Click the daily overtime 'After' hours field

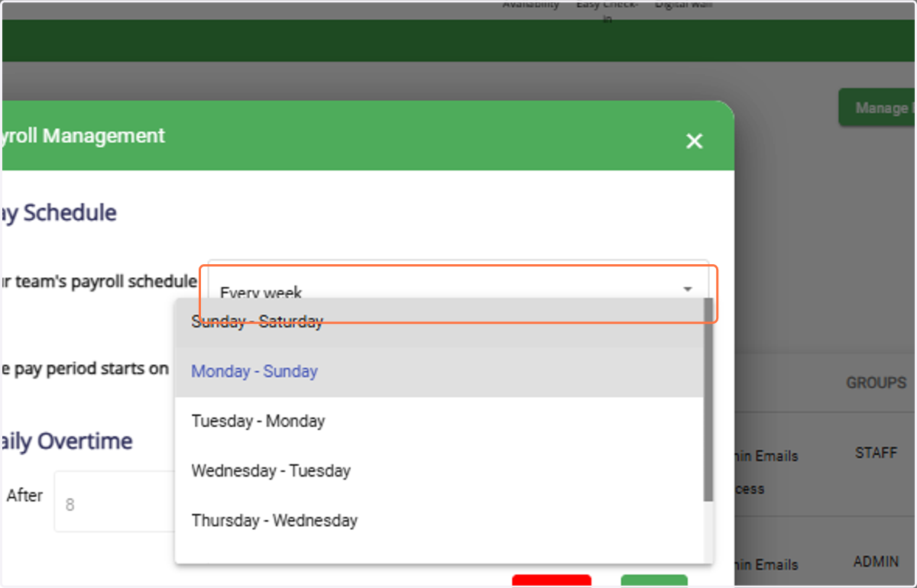click(x=115, y=502)
